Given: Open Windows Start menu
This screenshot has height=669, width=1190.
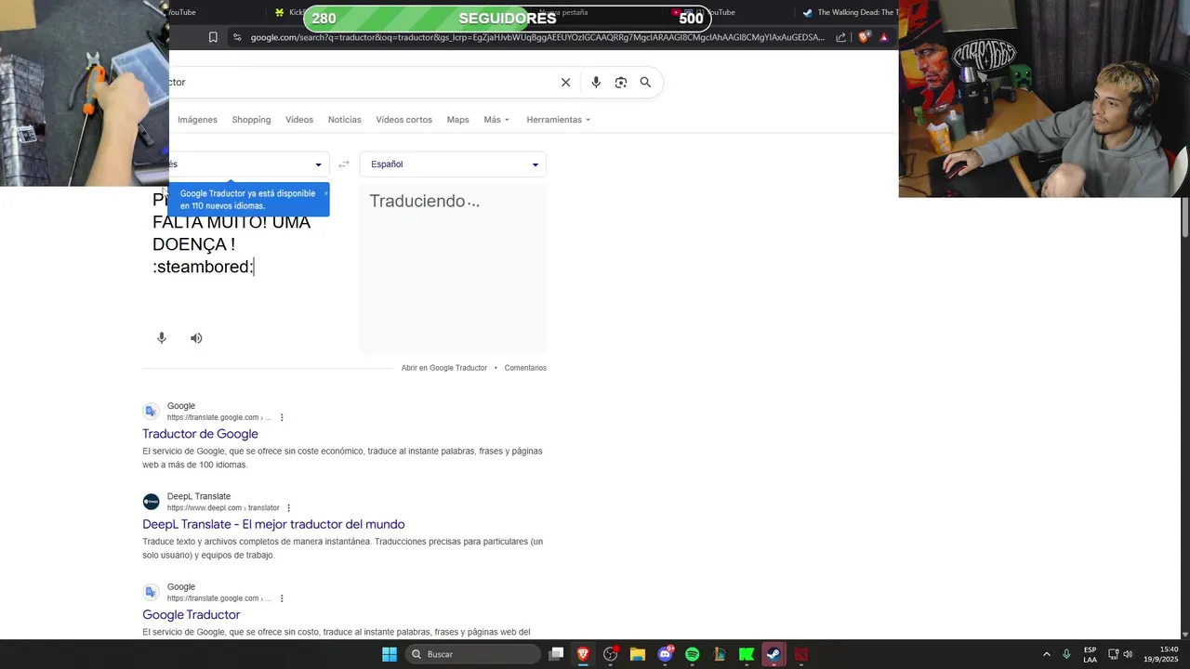Looking at the screenshot, I should click(x=390, y=654).
